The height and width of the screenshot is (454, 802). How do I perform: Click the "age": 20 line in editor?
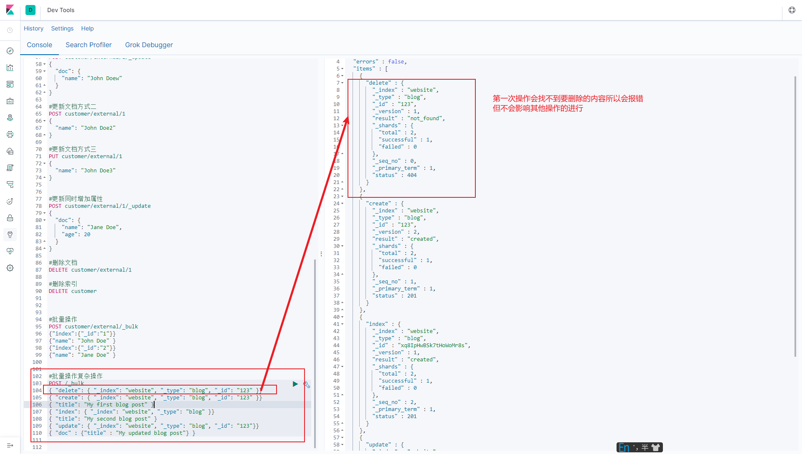pyautogui.click(x=76, y=235)
